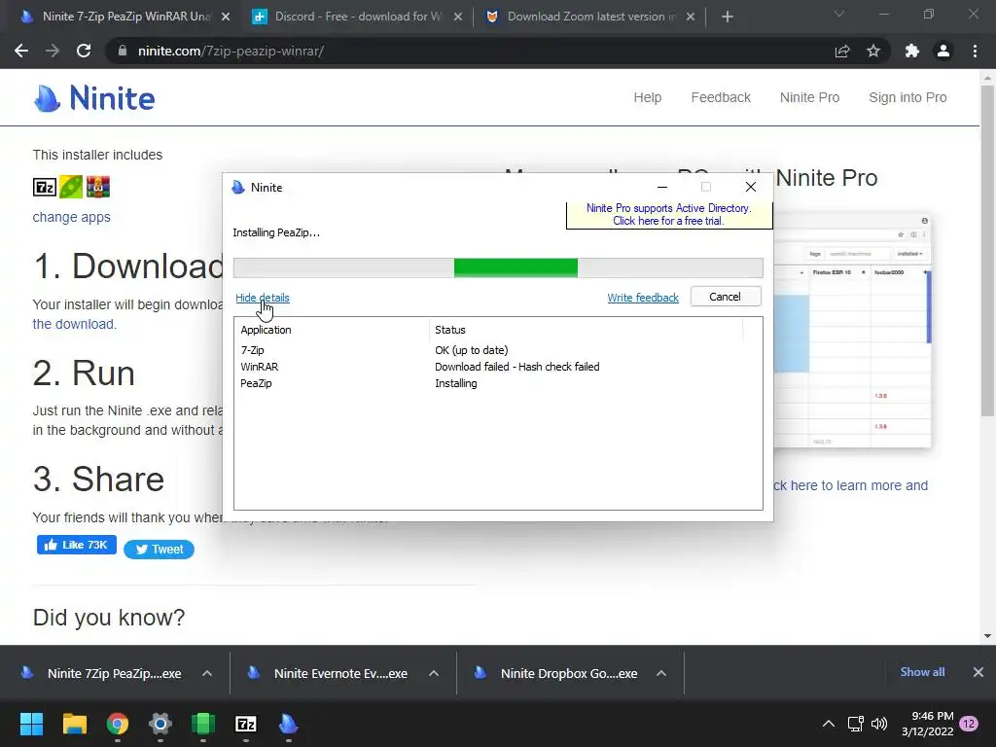The width and height of the screenshot is (996, 747).
Task: Open the Chrome profile icon
Action: [943, 51]
